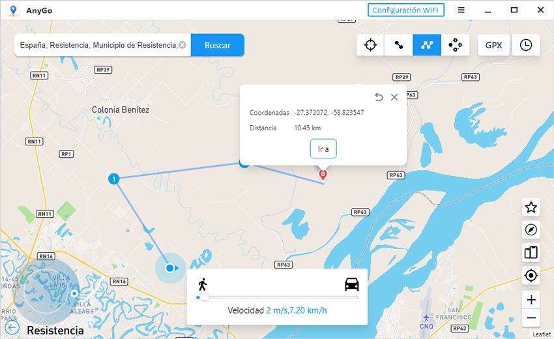554x339 pixels.
Task: Click the speed slider handle
Action: 204,297
